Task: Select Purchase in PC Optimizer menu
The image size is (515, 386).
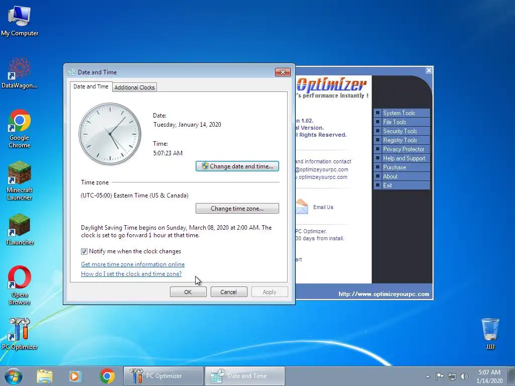Action: coord(402,167)
